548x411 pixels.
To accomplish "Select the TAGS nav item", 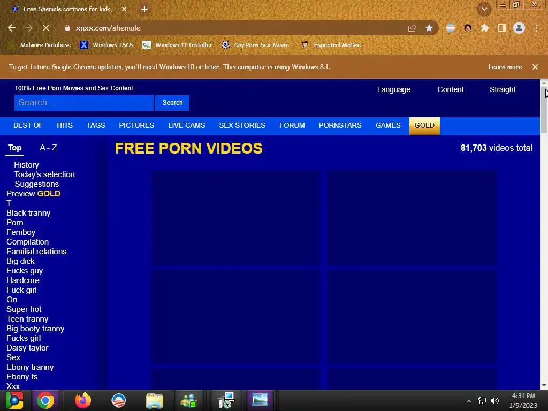I will [96, 125].
